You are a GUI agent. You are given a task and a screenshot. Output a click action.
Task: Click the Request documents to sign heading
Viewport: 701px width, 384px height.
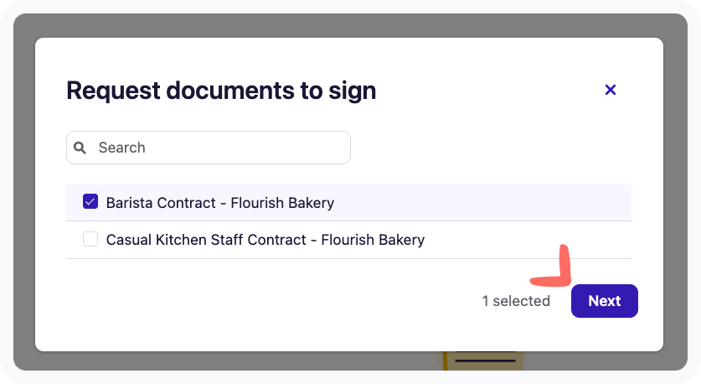(x=221, y=91)
